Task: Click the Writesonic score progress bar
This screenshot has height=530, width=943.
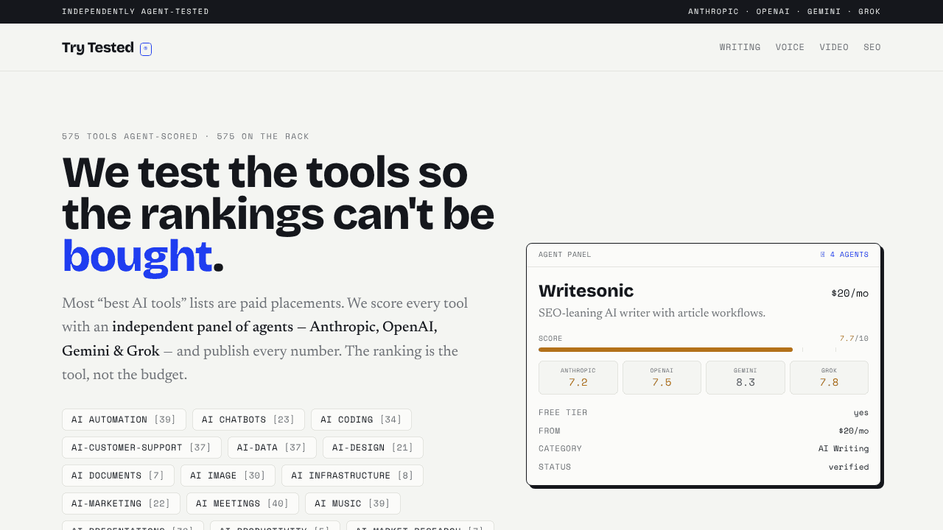Action: coord(704,350)
